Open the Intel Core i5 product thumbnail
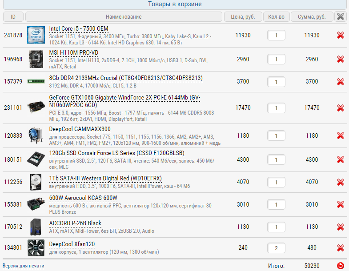This screenshot has height=271, width=349. (x=36, y=35)
